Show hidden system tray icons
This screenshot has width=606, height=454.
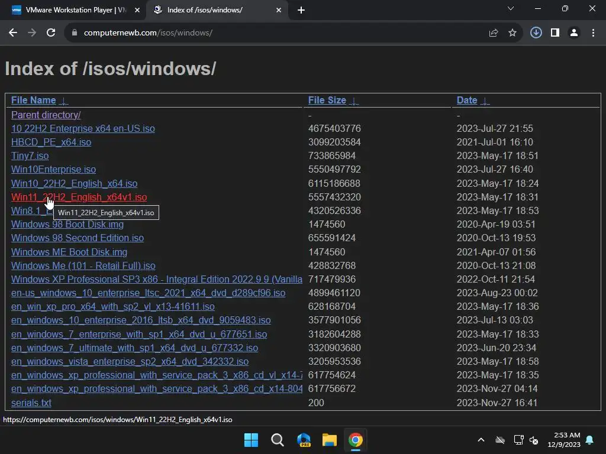[481, 440]
